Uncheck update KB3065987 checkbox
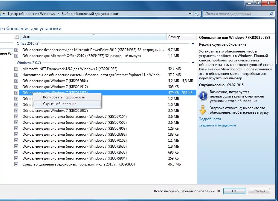The width and height of the screenshot is (278, 201). tap(16, 111)
